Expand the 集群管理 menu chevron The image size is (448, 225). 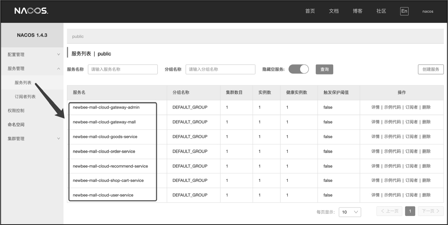click(x=58, y=139)
